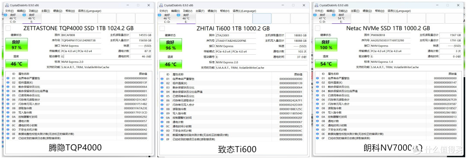The width and height of the screenshot is (467, 159).
Task: Click the highlighted empty disk slot in ZHITAI window
Action: coord(262,19)
